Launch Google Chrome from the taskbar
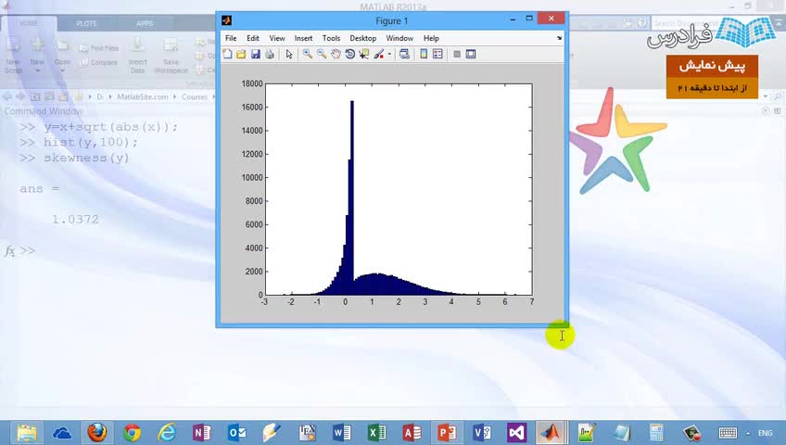786x445 pixels. click(x=132, y=433)
